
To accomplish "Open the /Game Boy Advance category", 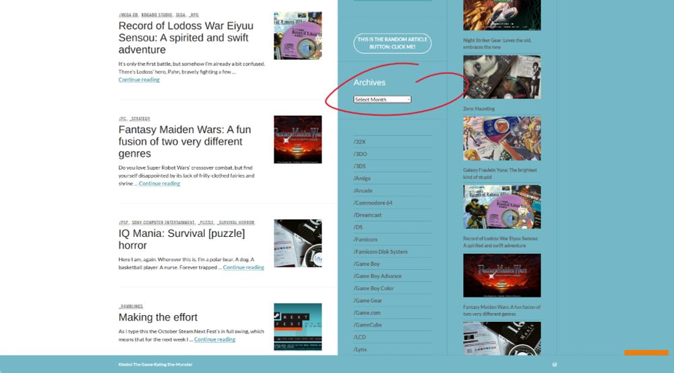I will [377, 277].
